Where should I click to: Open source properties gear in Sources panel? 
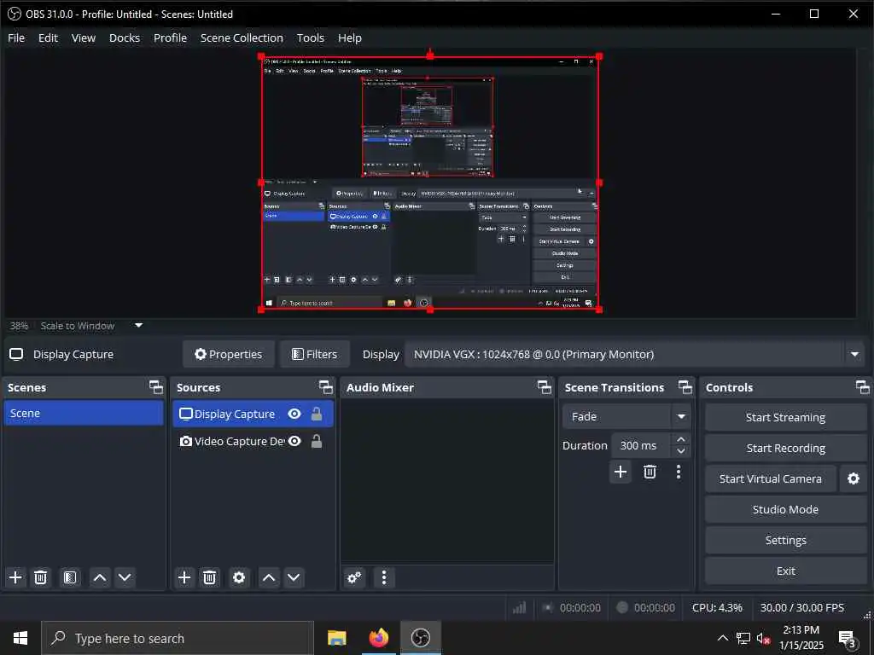click(x=239, y=577)
